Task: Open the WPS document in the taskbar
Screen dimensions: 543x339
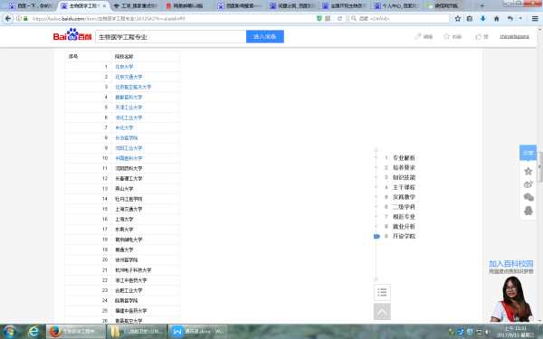Action: click(x=197, y=332)
